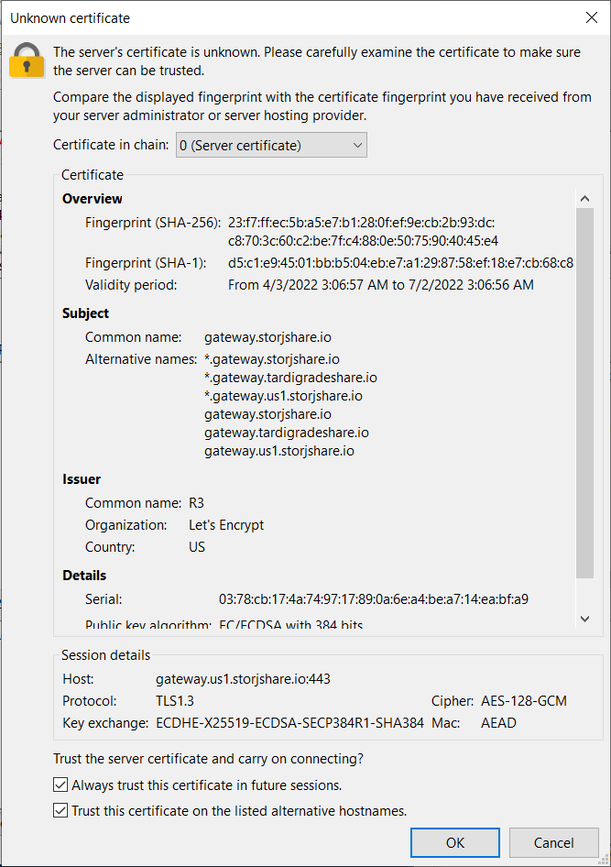Click certificate panel scroll up arrow
This screenshot has width=611, height=867.
(x=585, y=199)
